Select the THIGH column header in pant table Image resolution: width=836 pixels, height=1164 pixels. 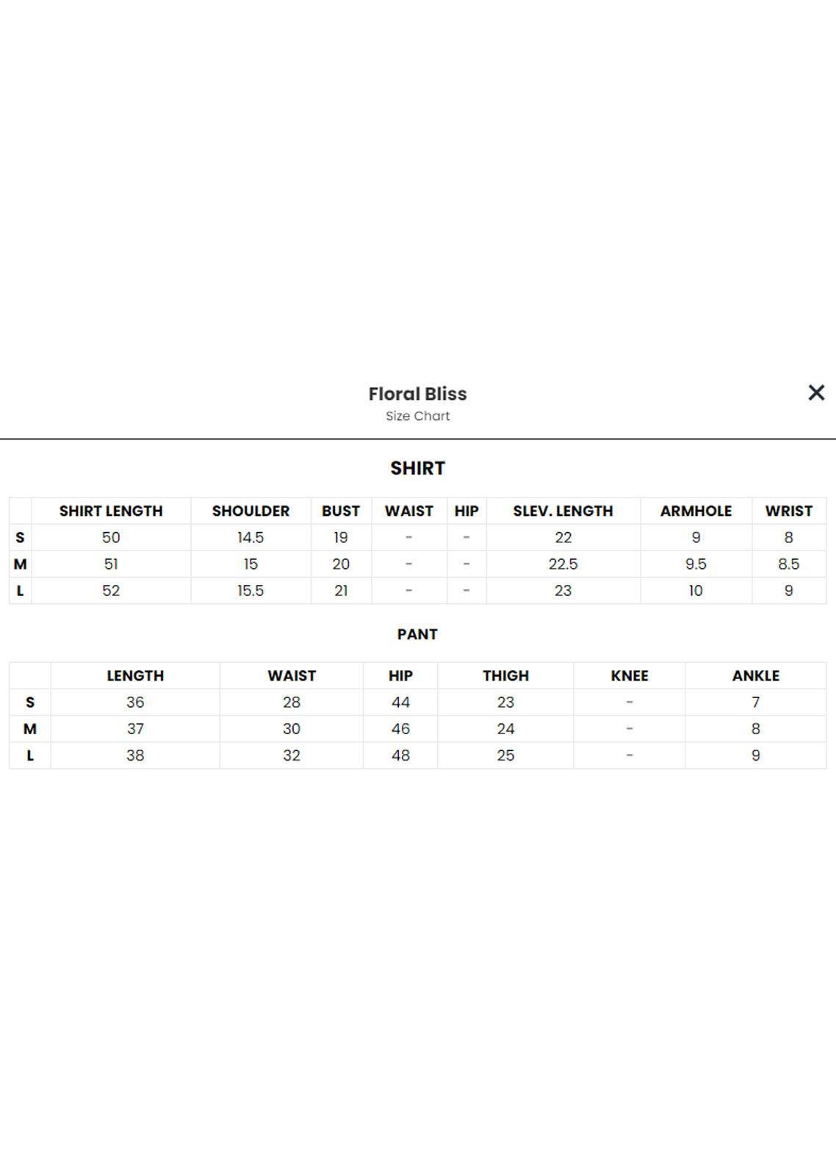pos(505,675)
